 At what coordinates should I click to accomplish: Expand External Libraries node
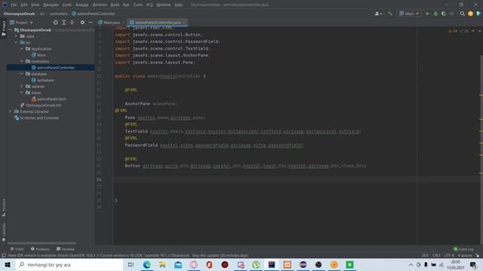coord(11,111)
